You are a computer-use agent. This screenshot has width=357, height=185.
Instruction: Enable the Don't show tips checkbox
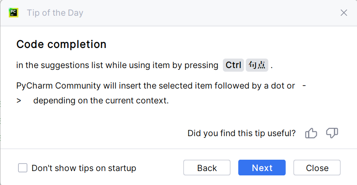(23, 168)
